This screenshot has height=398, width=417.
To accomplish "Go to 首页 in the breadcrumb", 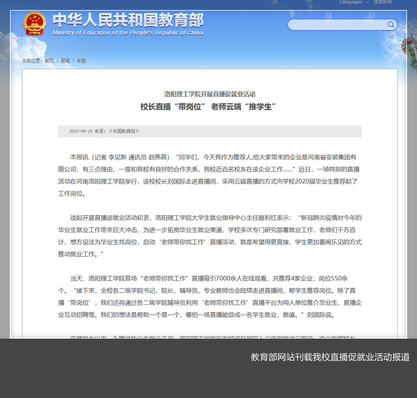I will click(x=49, y=61).
